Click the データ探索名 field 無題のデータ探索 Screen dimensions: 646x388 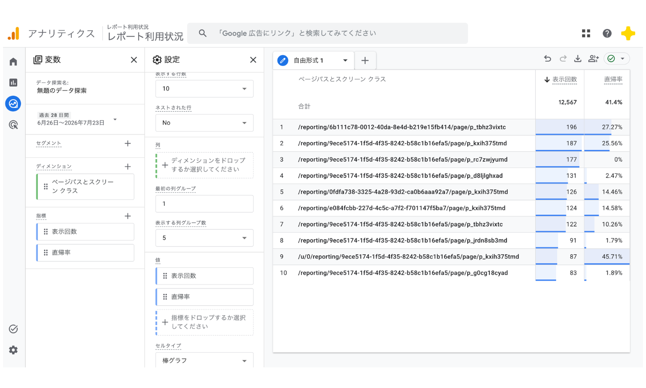[62, 91]
